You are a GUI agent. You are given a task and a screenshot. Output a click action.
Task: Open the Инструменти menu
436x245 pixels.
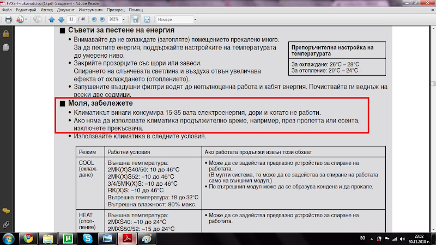pyautogui.click(x=90, y=10)
